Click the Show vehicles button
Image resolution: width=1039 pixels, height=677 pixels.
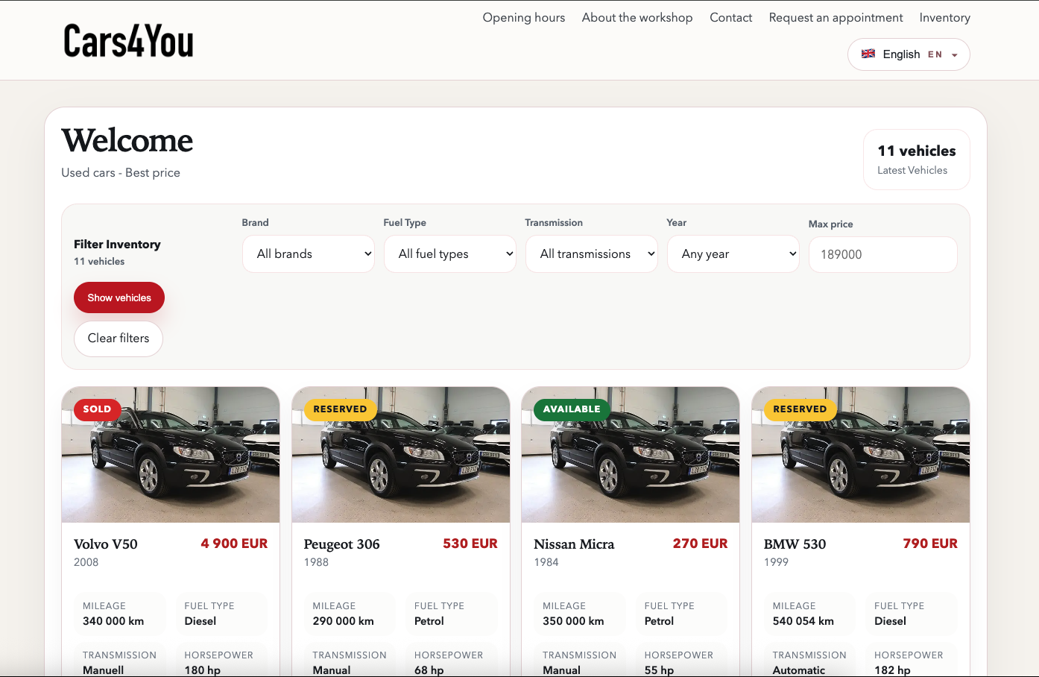coord(119,297)
